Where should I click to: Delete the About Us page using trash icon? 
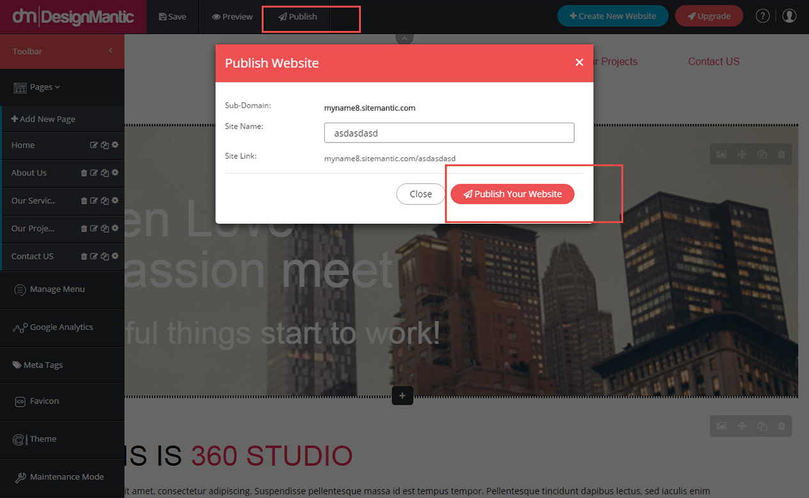83,173
